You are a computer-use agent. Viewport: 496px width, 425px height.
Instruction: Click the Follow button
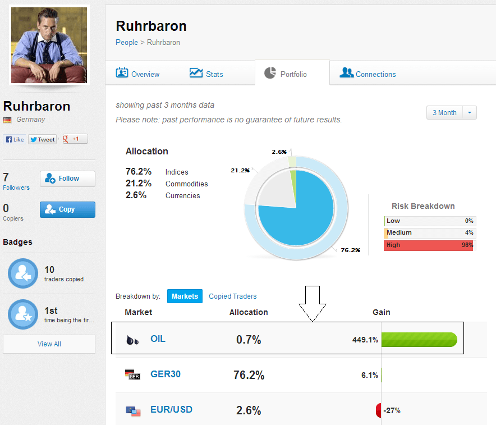tap(67, 179)
